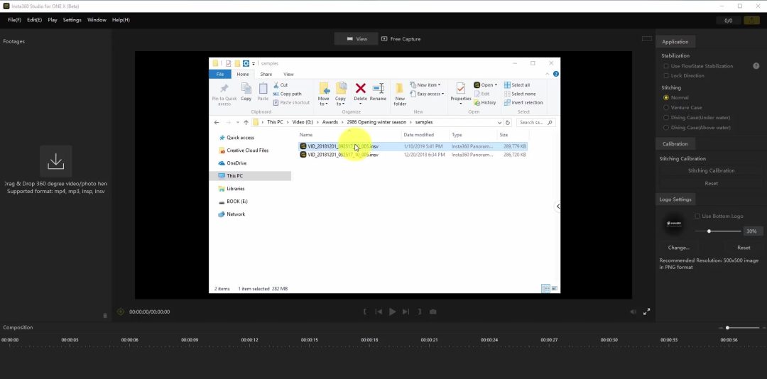The width and height of the screenshot is (767, 379).
Task: Click the Delete icon in Explorer ribbon
Action: tap(360, 92)
